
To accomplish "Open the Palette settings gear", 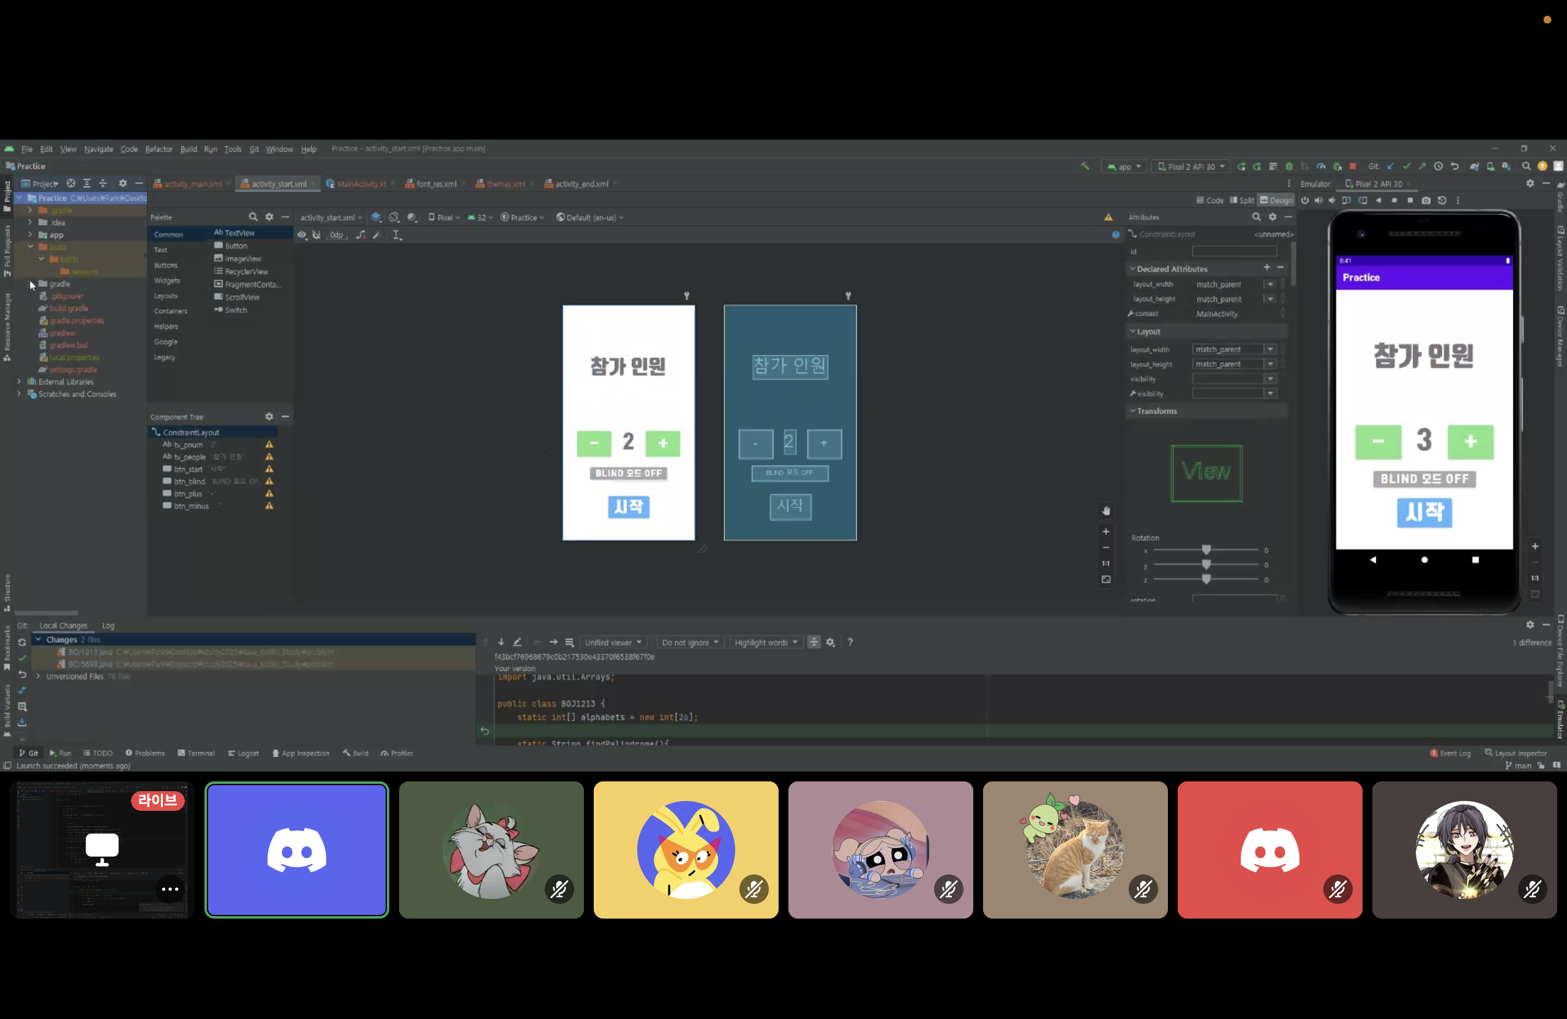I will [x=269, y=217].
